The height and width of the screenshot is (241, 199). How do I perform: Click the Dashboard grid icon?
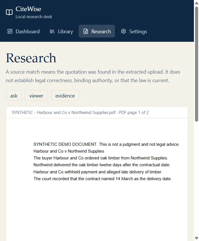coord(10,31)
